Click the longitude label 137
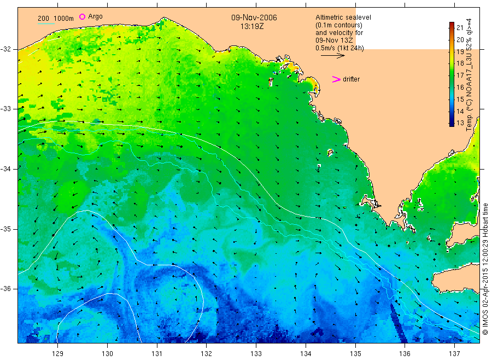This screenshot has width=492, height=361. coord(454,354)
